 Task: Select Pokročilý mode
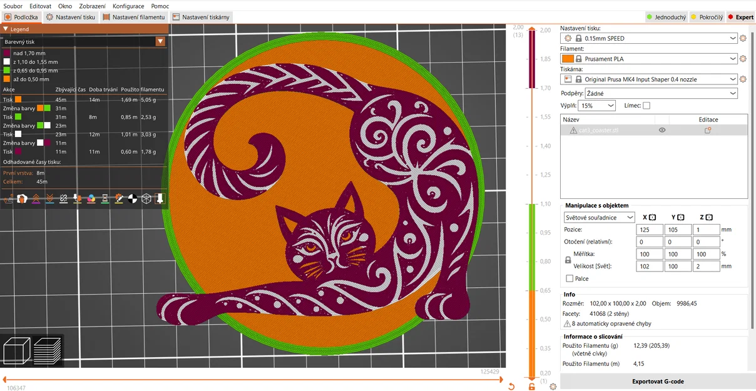point(707,17)
